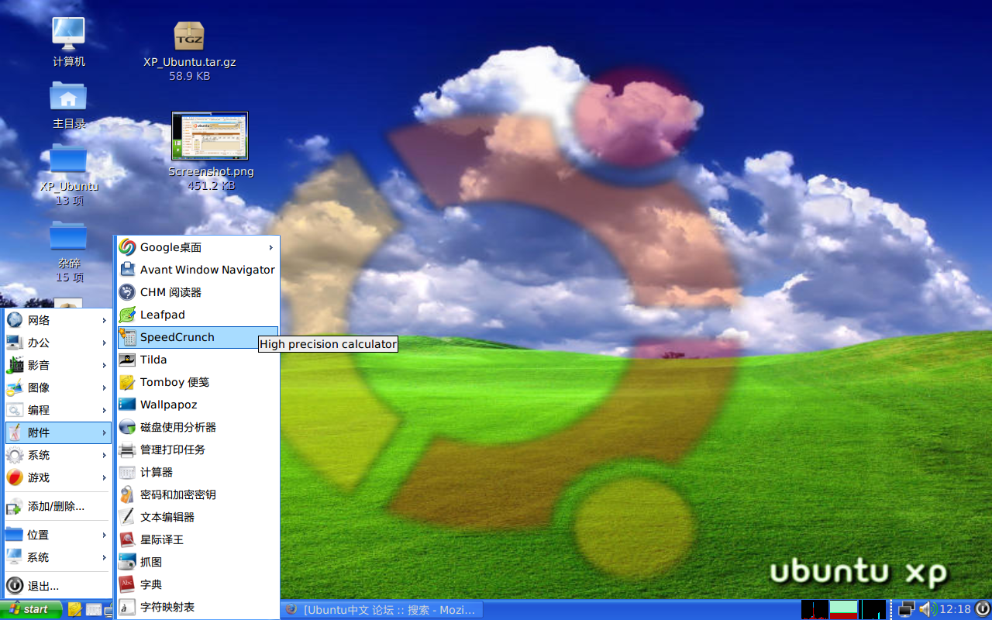Expand the 影音 submenu arrow

click(104, 365)
